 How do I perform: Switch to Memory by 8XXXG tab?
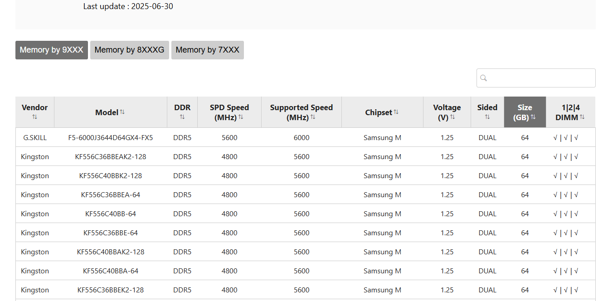pyautogui.click(x=130, y=50)
